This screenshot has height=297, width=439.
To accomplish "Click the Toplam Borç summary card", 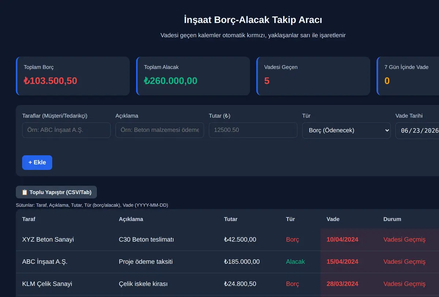I will pos(73,76).
